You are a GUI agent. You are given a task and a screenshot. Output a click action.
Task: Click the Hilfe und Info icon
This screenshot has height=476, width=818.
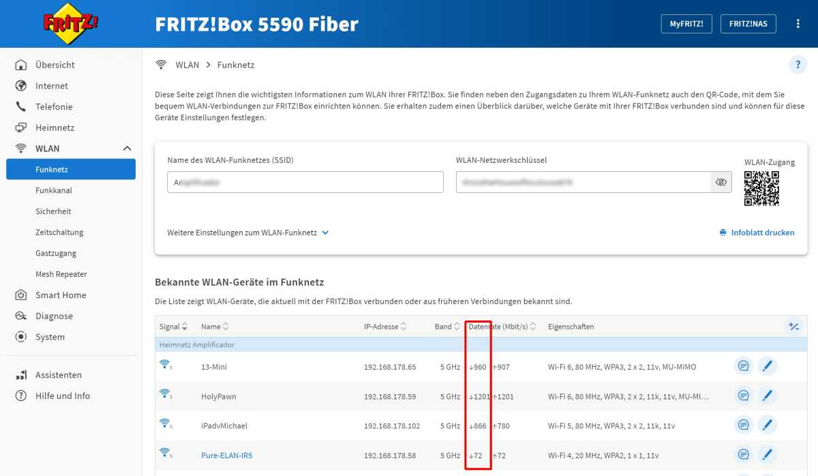click(x=21, y=396)
